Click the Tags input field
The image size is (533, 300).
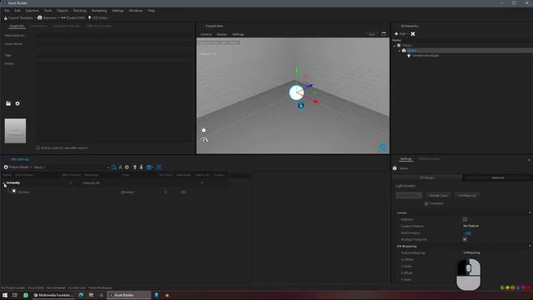coord(115,55)
